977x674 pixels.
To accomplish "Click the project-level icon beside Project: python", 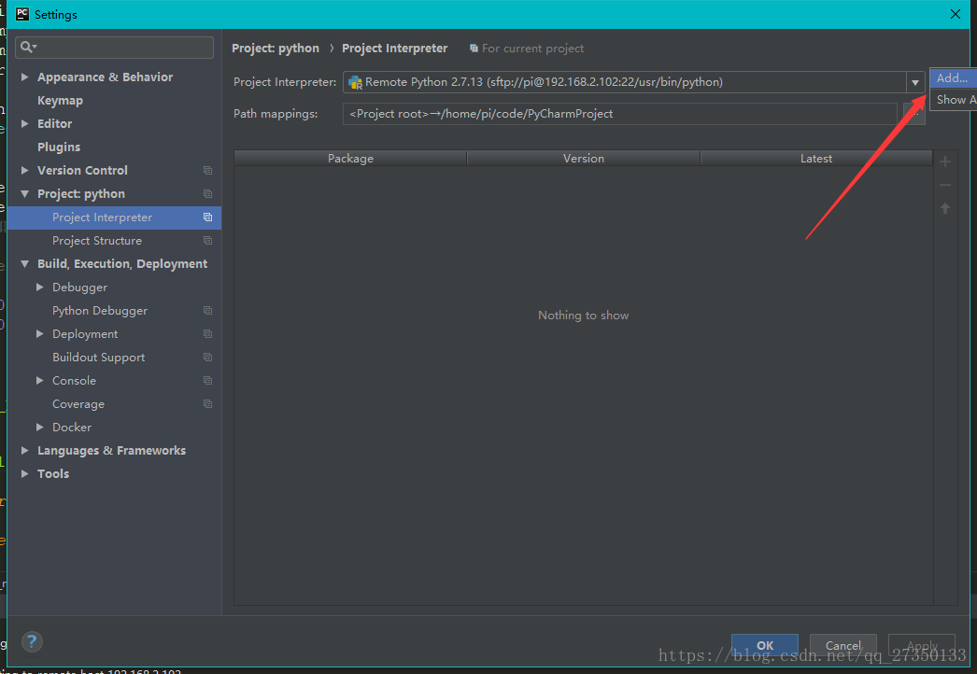I will point(207,194).
